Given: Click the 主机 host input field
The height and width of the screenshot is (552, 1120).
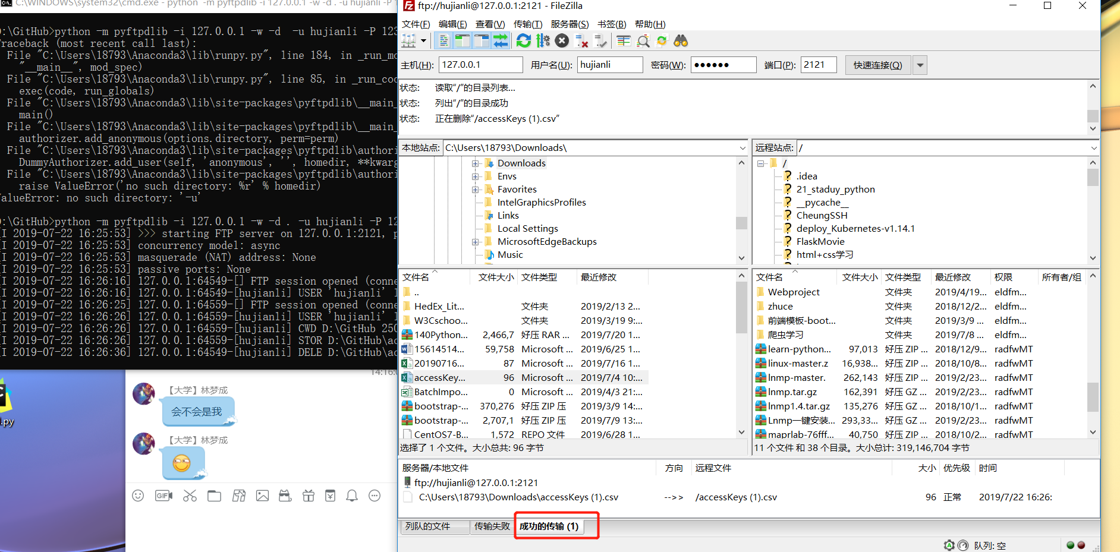Looking at the screenshot, I should (x=480, y=65).
